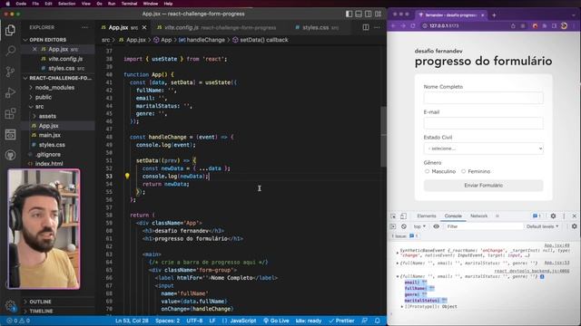Open the Source Control view
The height and width of the screenshot is (326, 581).
[x=10, y=72]
